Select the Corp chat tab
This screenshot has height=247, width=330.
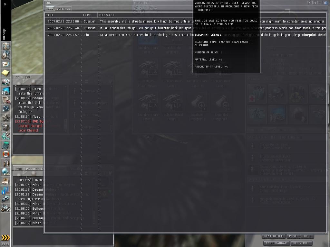[x=19, y=169]
